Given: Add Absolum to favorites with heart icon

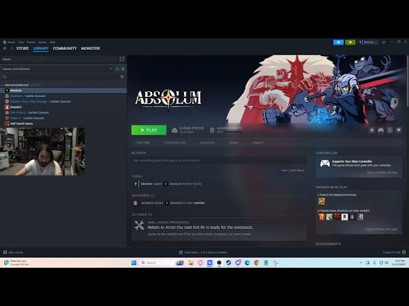Looking at the screenshot, I should [399, 130].
